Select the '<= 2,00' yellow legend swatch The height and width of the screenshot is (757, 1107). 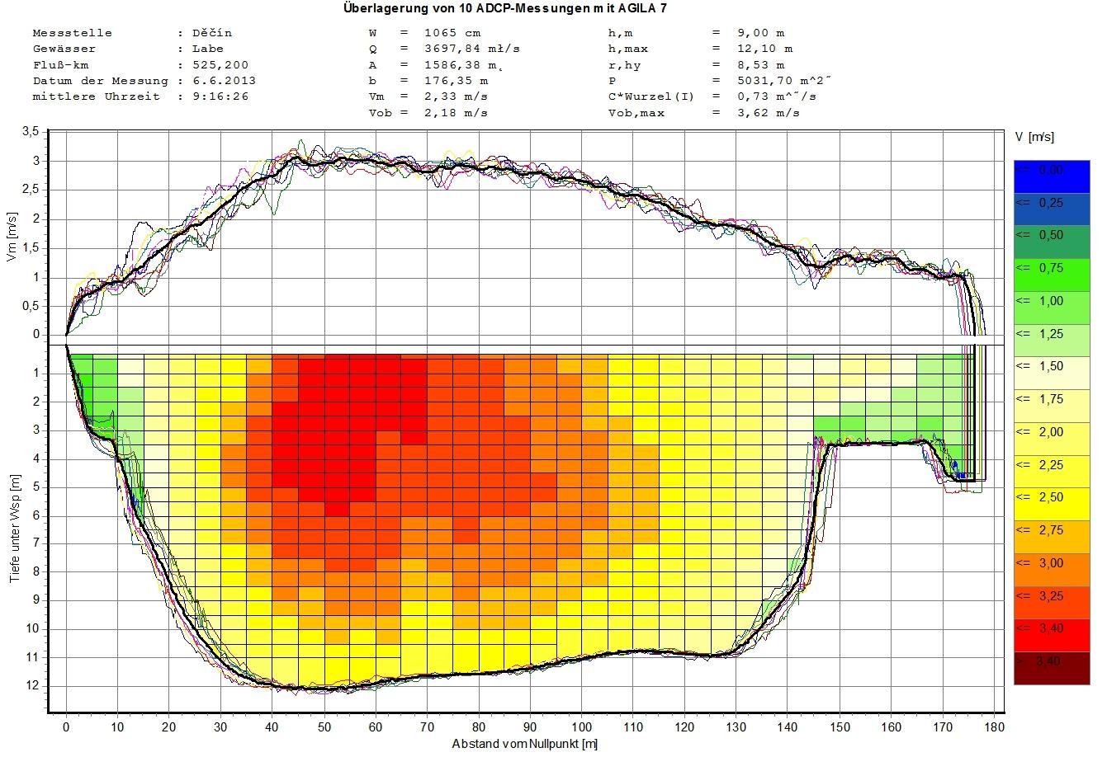pos(1052,437)
